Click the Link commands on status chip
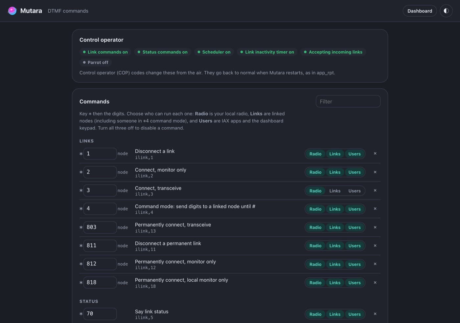 105,52
